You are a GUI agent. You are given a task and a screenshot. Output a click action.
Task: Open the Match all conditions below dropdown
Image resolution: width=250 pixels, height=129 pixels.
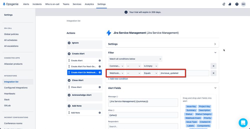(x=135, y=59)
